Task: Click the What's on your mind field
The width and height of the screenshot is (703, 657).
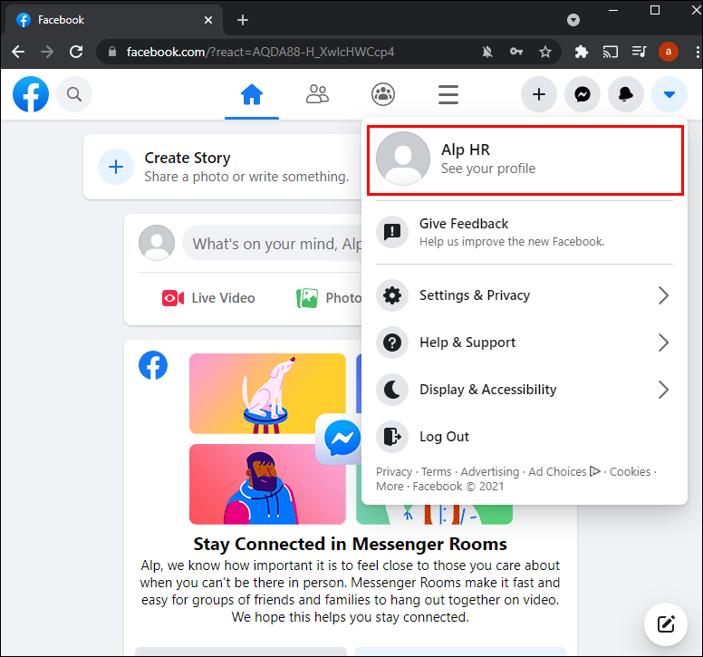Action: tap(272, 244)
